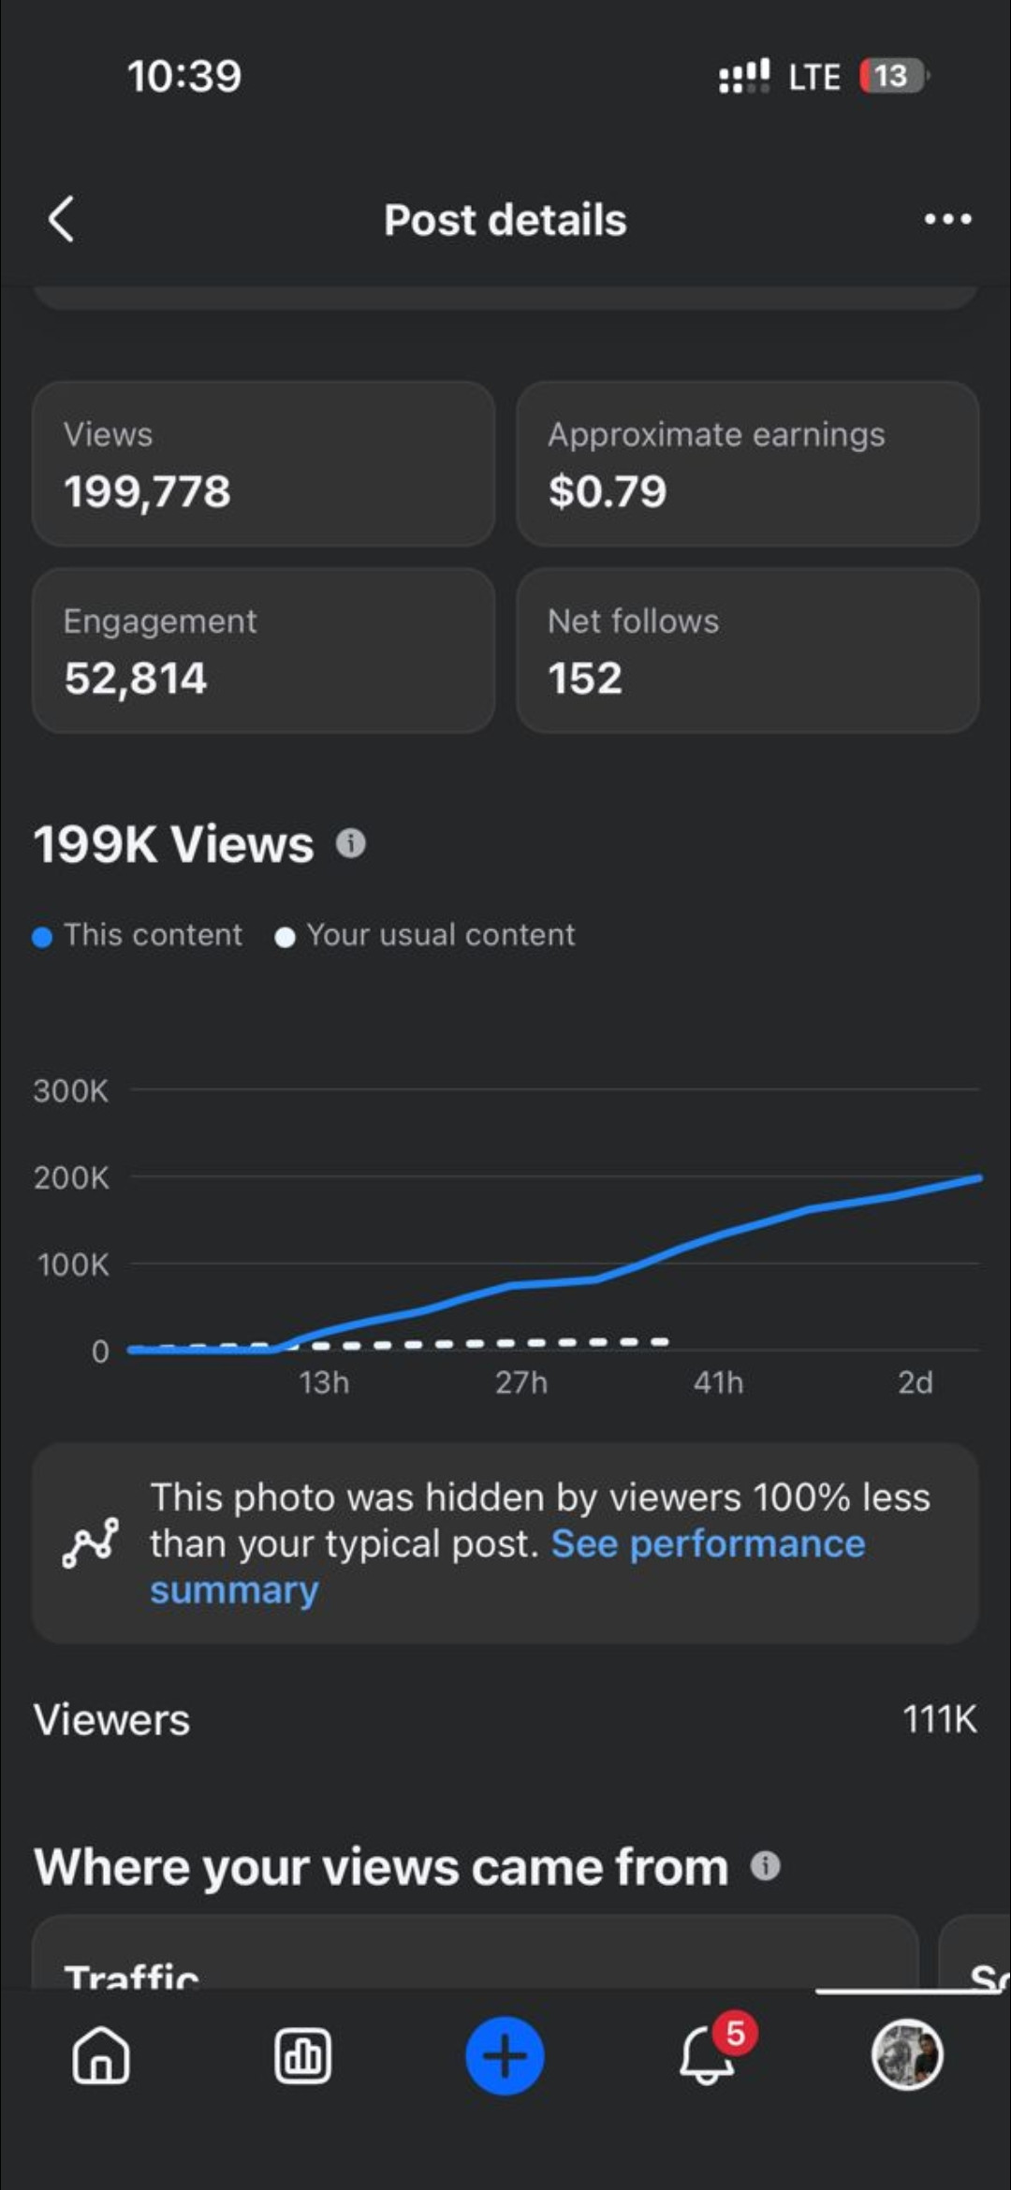1011x2190 pixels.
Task: Tap the performance trend graph icon
Action: 91,1543
